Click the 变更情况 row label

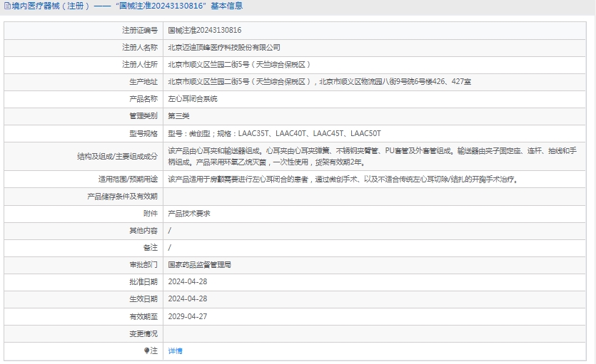(x=143, y=333)
